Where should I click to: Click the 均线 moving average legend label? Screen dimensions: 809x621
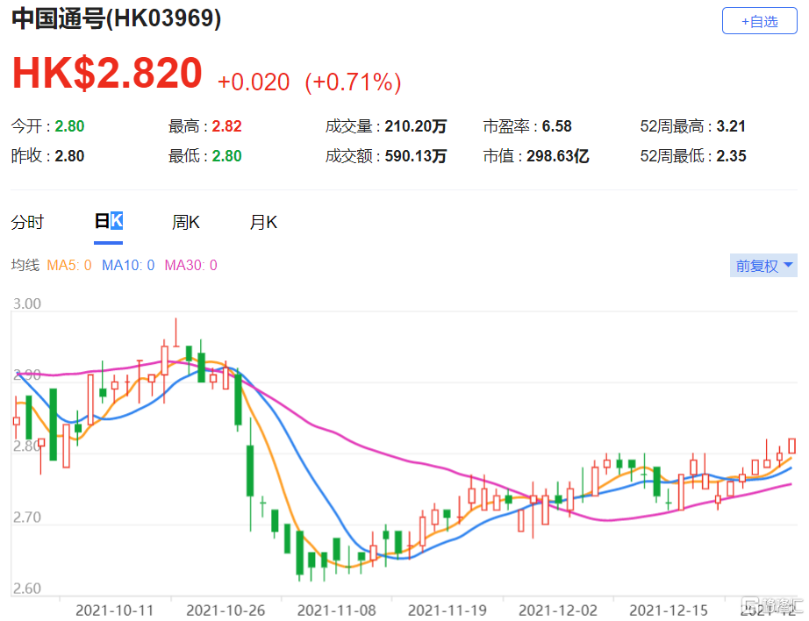click(x=25, y=265)
